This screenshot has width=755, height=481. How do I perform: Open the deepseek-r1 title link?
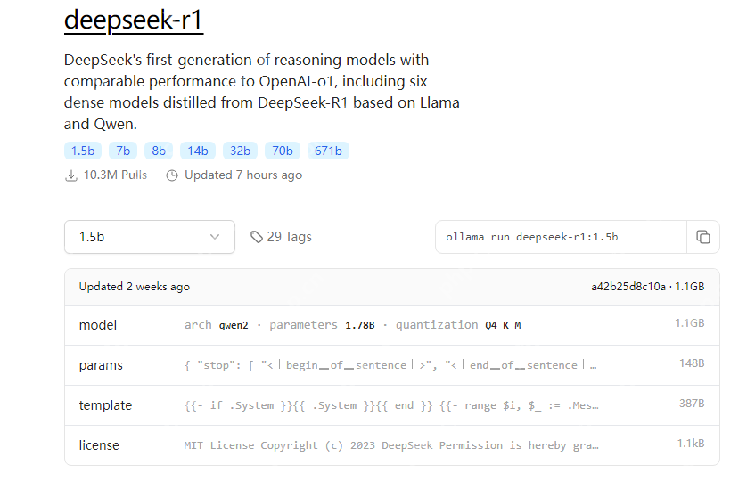pos(134,20)
